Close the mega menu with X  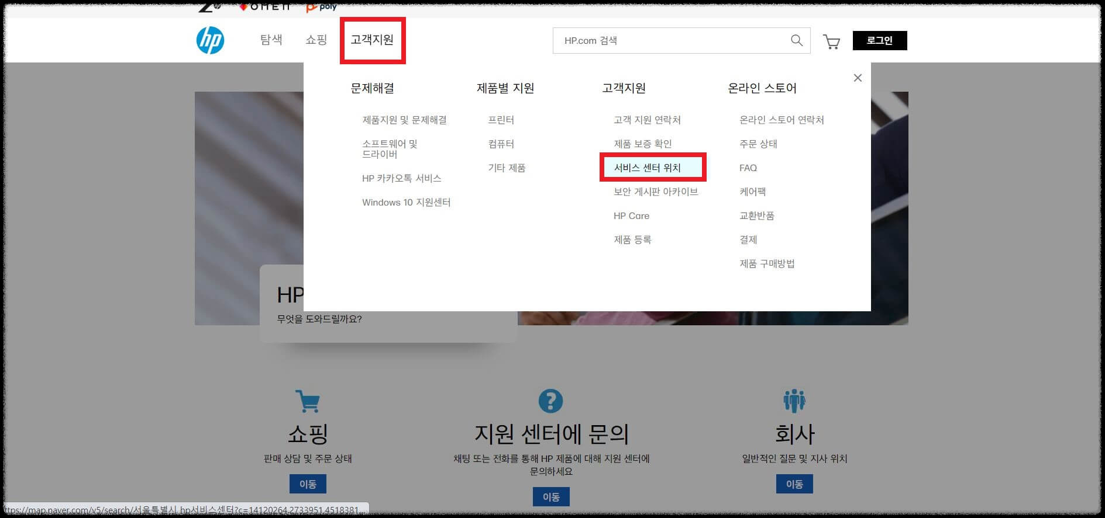coord(858,78)
